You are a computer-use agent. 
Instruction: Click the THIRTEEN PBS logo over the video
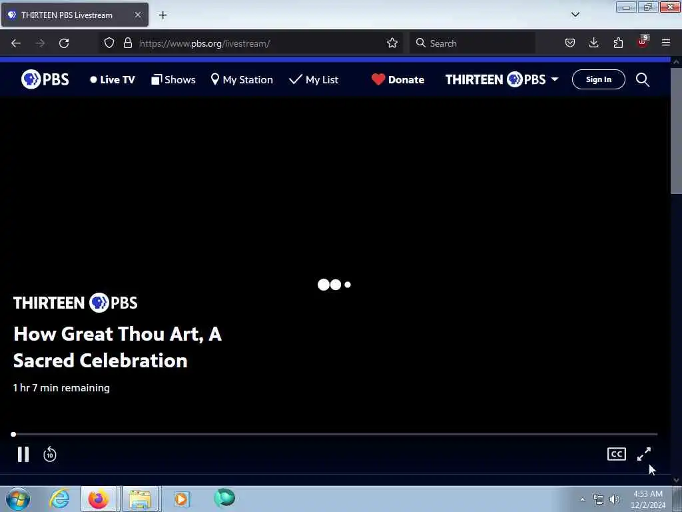(x=75, y=303)
